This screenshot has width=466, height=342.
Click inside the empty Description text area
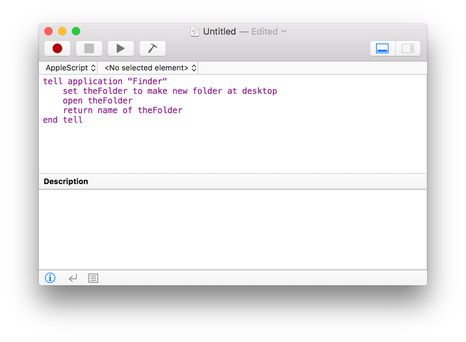click(233, 230)
